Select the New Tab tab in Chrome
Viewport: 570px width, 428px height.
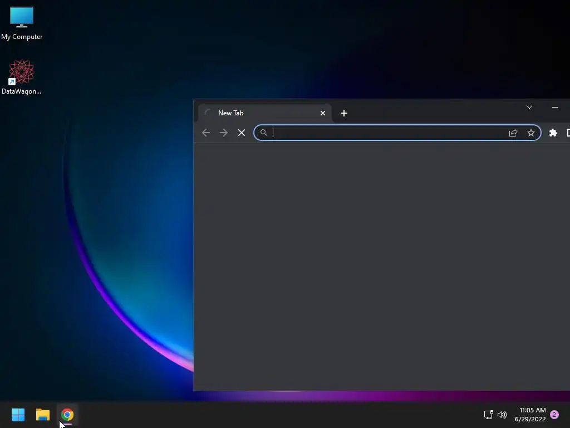(264, 113)
